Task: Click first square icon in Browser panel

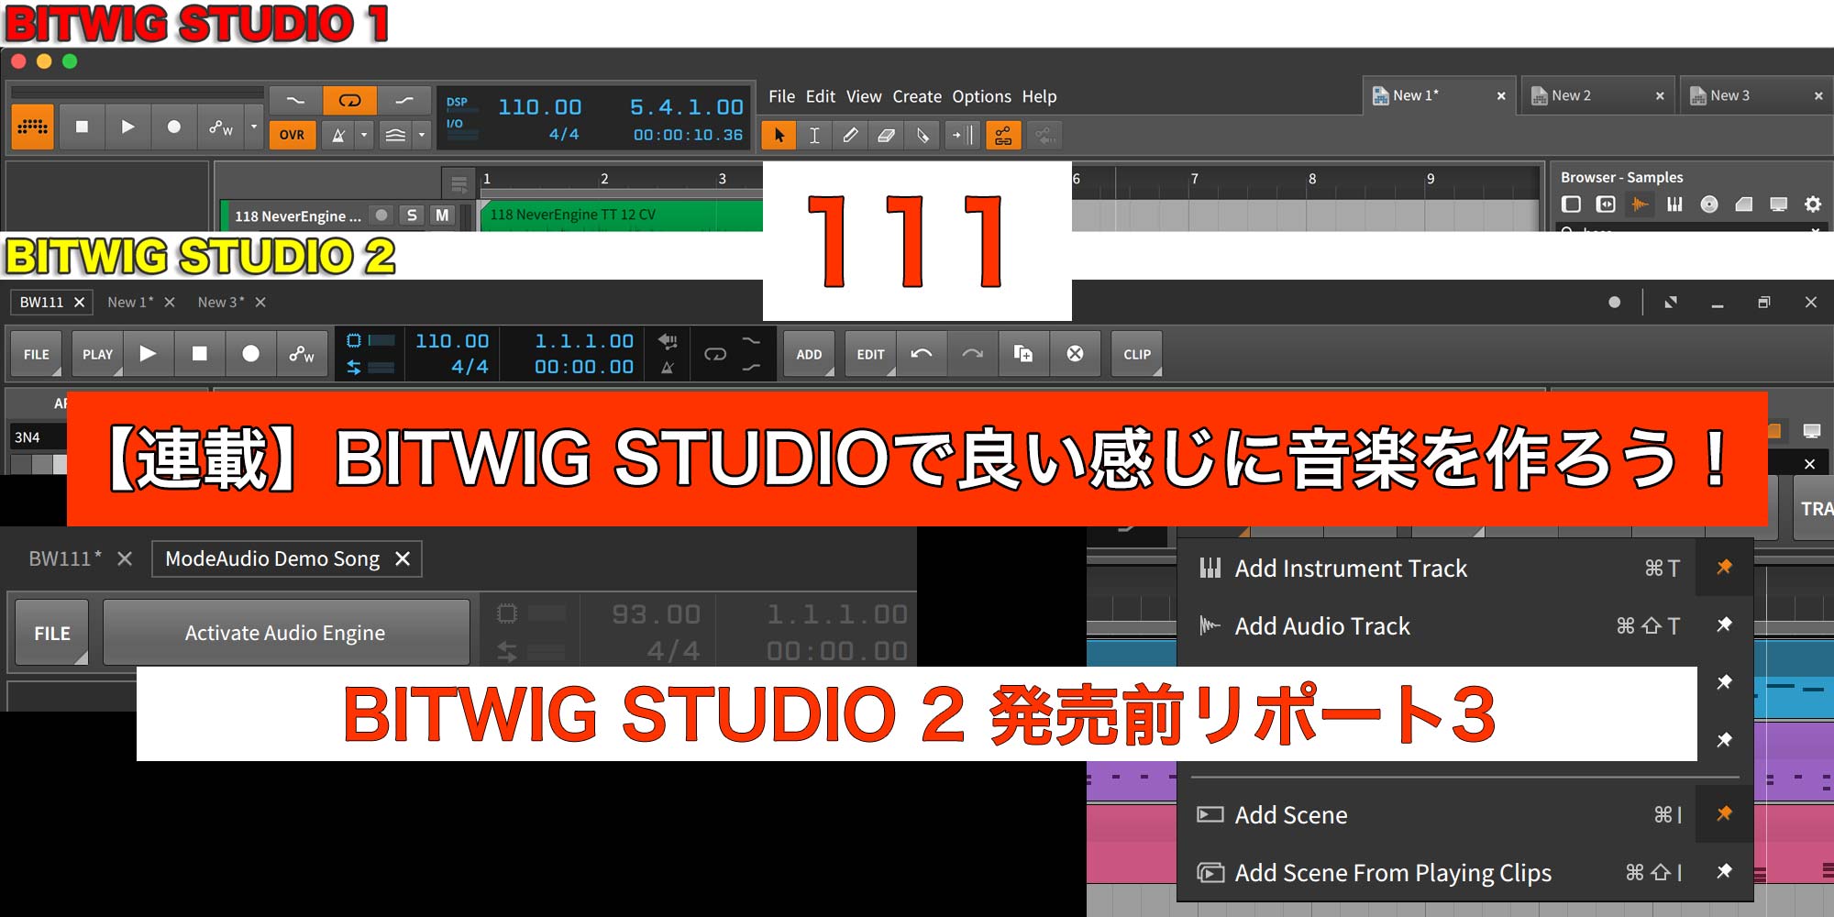Action: pos(1571,204)
